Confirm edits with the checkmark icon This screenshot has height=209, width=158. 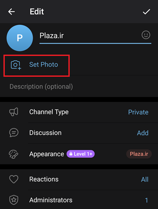(x=146, y=12)
